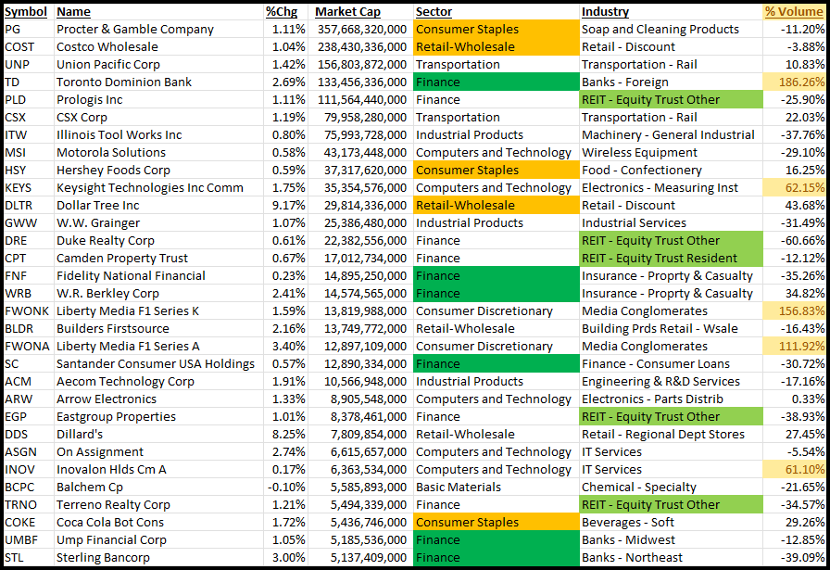830x570 pixels.
Task: Select Building Prds Retail - Wsale cell
Action: tap(672, 328)
